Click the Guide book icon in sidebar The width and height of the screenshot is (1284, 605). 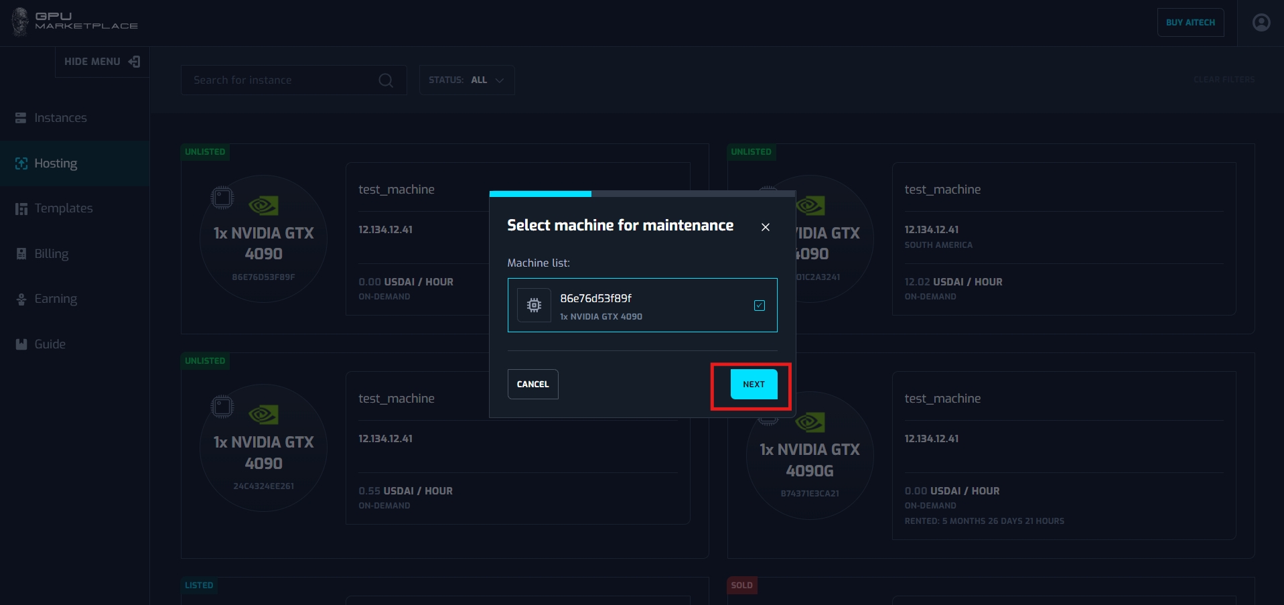21,344
